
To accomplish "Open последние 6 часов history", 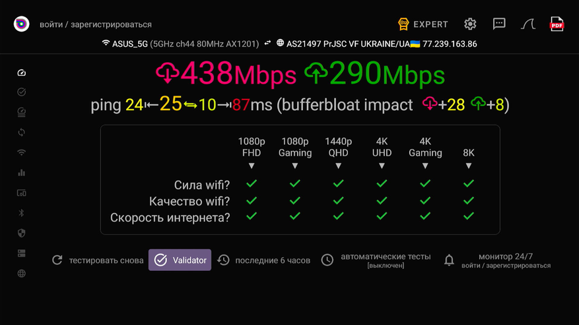I will click(264, 260).
